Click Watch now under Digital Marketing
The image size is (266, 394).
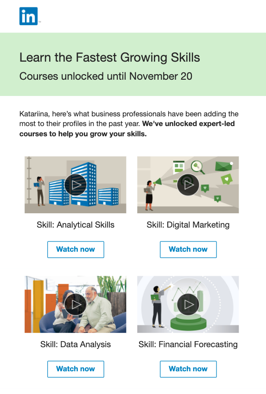tap(188, 249)
